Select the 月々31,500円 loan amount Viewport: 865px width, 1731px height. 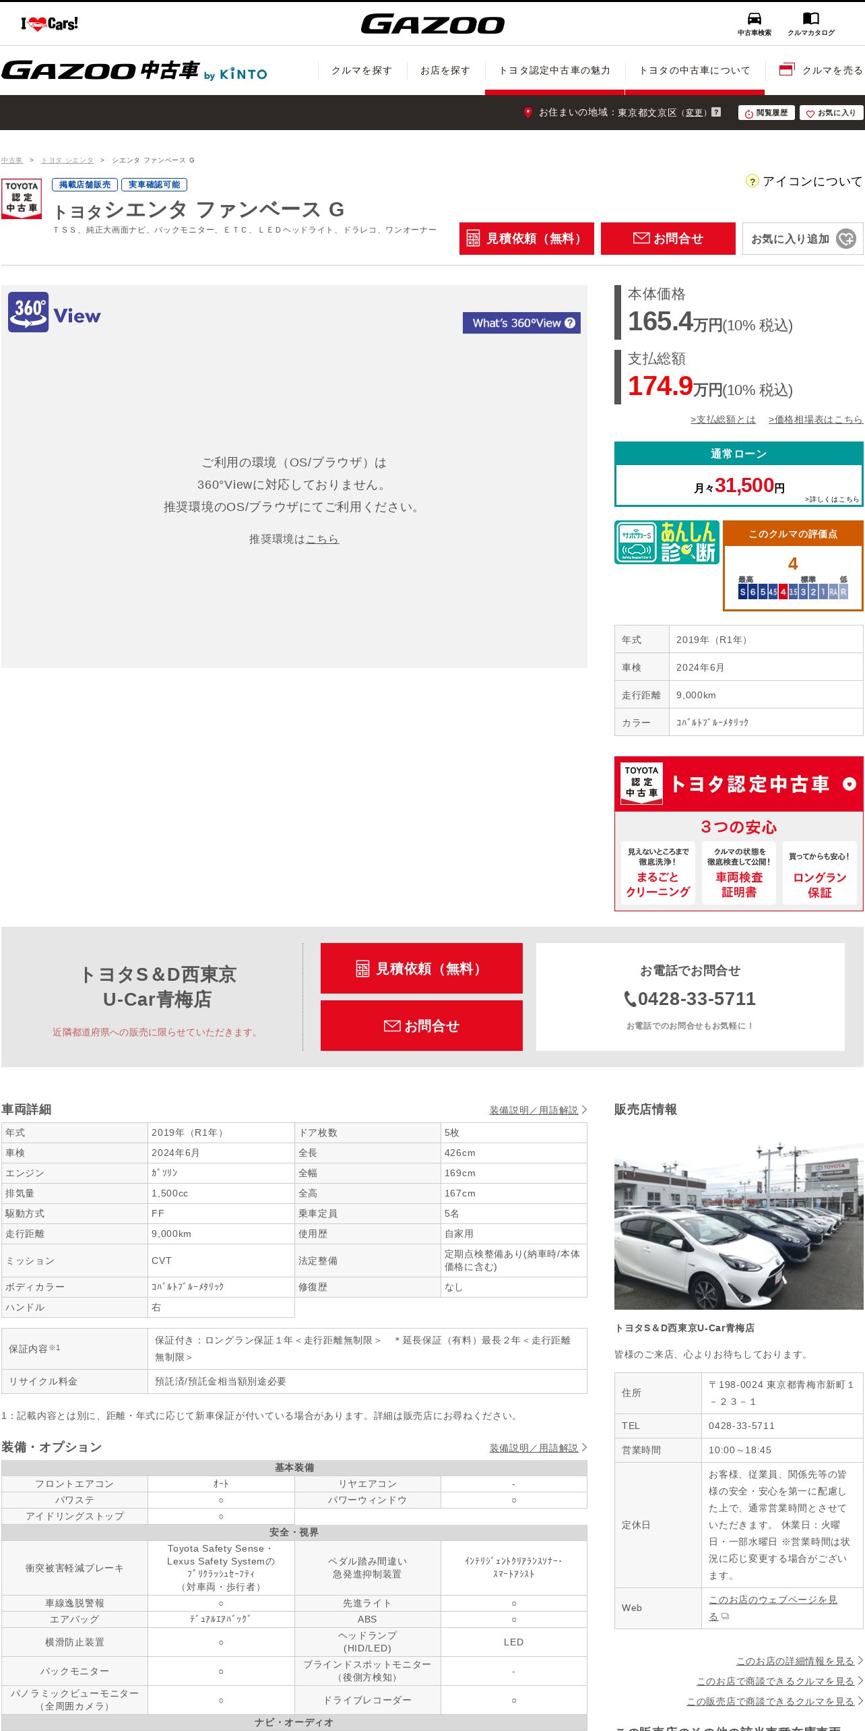point(739,486)
